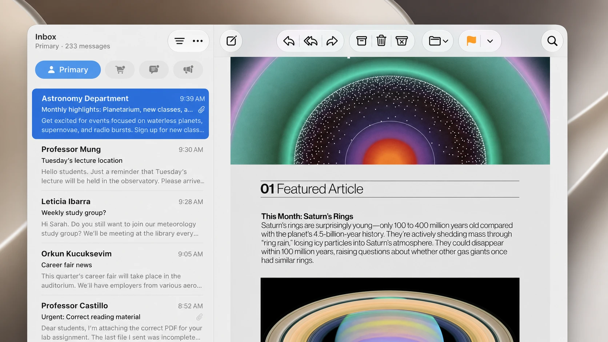Switch to Transactions cart category
The width and height of the screenshot is (608, 342).
[x=120, y=69]
